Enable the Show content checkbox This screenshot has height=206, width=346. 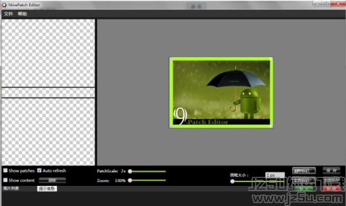pos(6,180)
